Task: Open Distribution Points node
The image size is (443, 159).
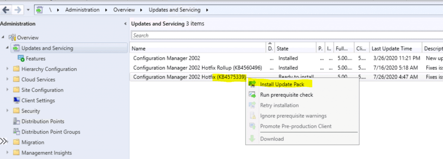Action: tap(43, 121)
